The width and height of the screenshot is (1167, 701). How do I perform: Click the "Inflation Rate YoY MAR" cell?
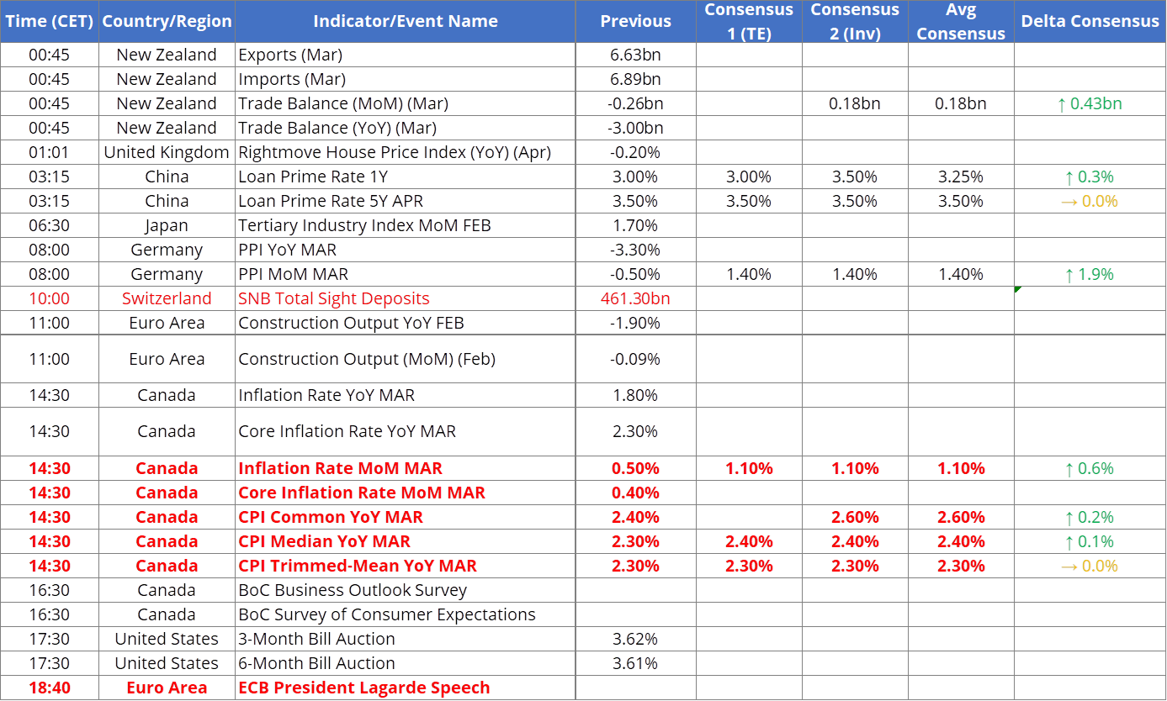coord(406,395)
